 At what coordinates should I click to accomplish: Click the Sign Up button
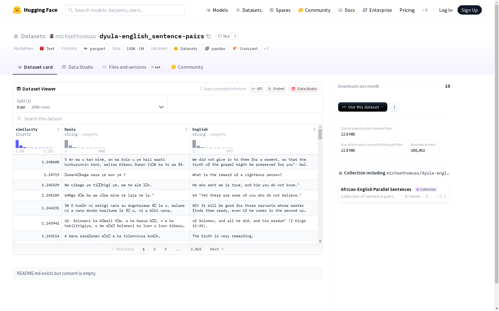click(469, 10)
